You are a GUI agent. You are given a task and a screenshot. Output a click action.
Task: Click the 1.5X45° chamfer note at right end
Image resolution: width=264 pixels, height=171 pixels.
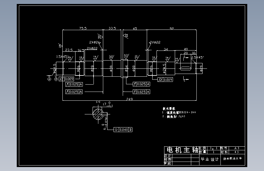click(x=197, y=58)
